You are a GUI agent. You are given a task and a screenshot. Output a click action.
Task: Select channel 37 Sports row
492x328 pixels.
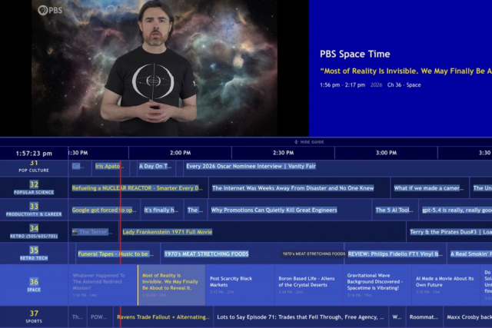click(34, 316)
